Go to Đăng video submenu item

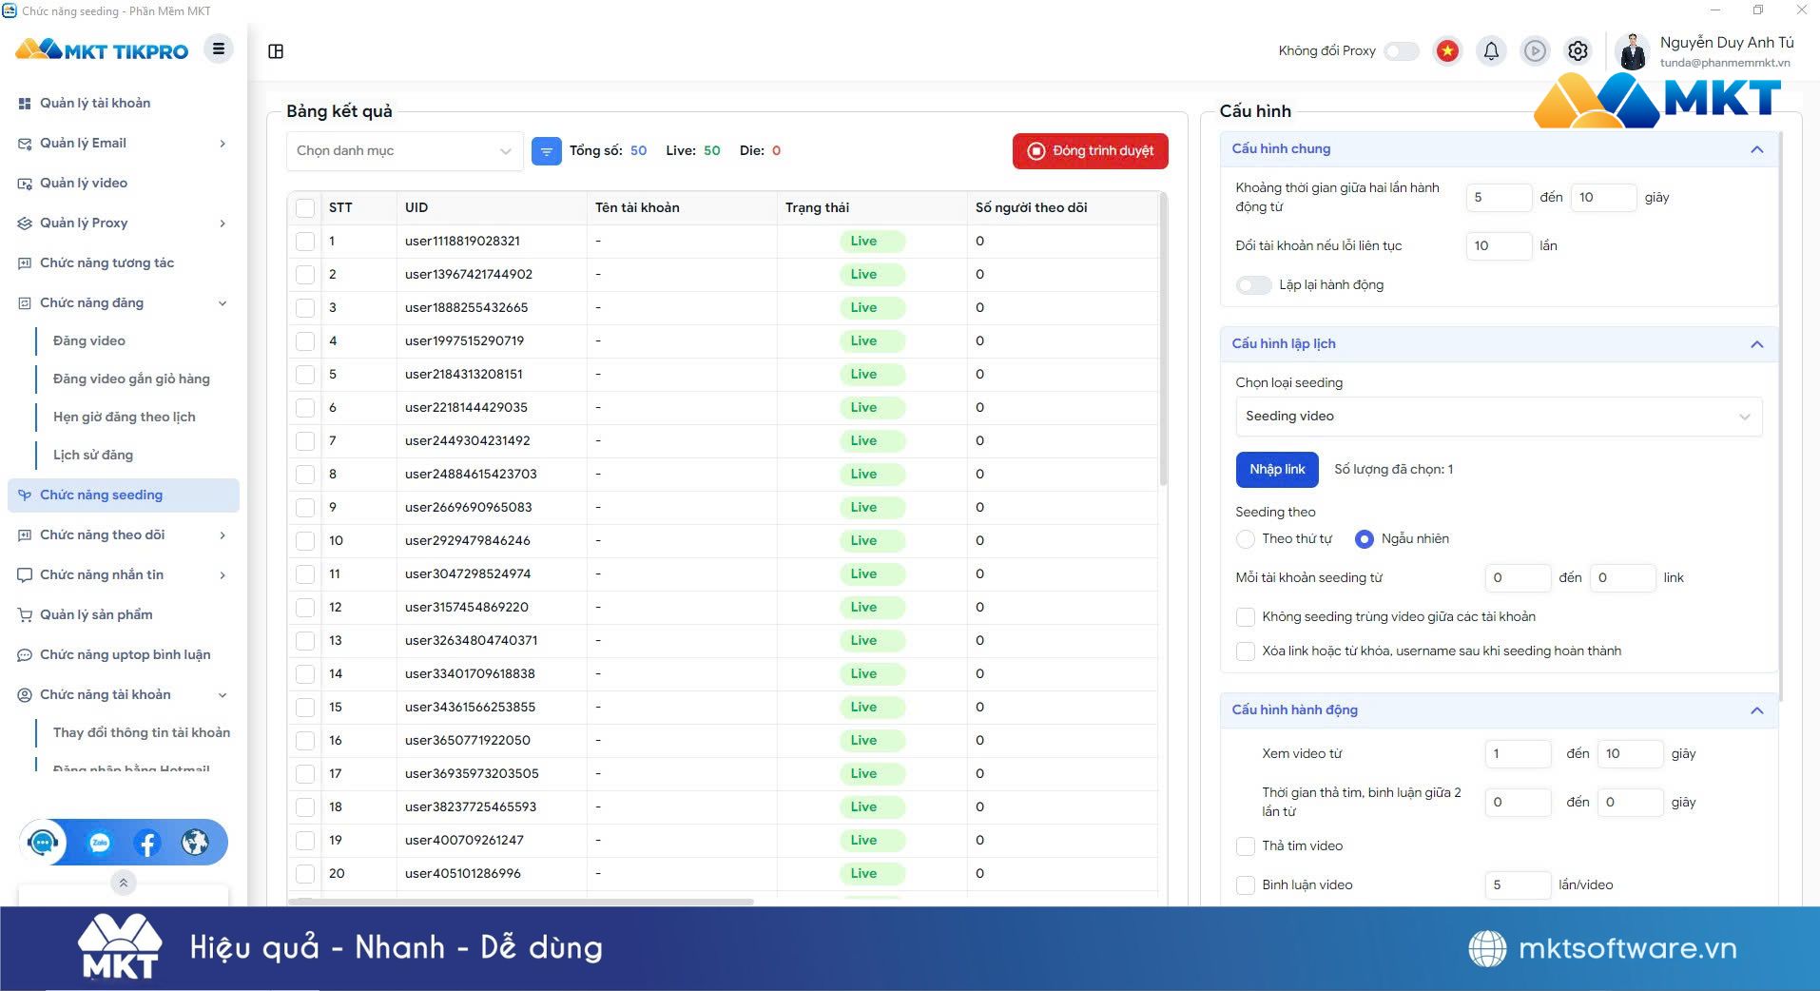point(89,340)
